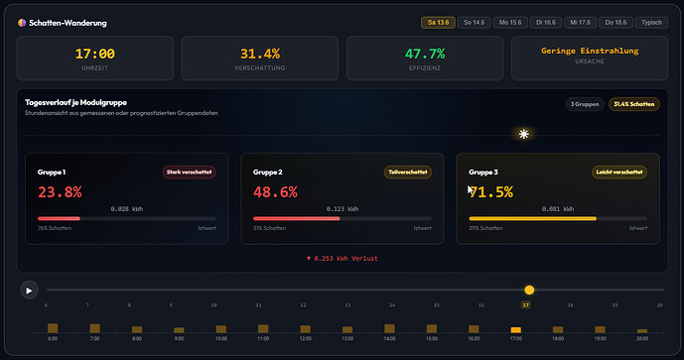Select the Mo 15.6 day tab

pyautogui.click(x=510, y=22)
